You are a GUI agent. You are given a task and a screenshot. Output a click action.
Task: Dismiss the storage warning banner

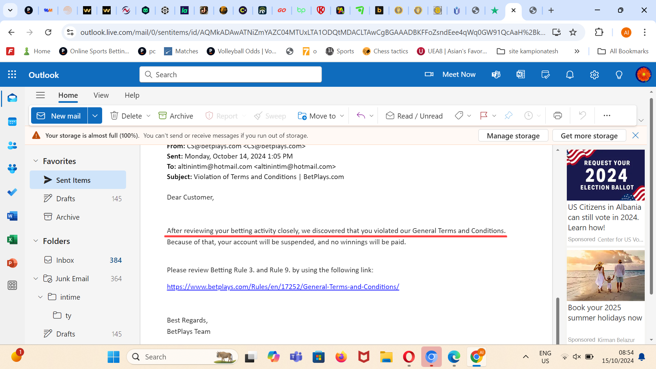[635, 136]
